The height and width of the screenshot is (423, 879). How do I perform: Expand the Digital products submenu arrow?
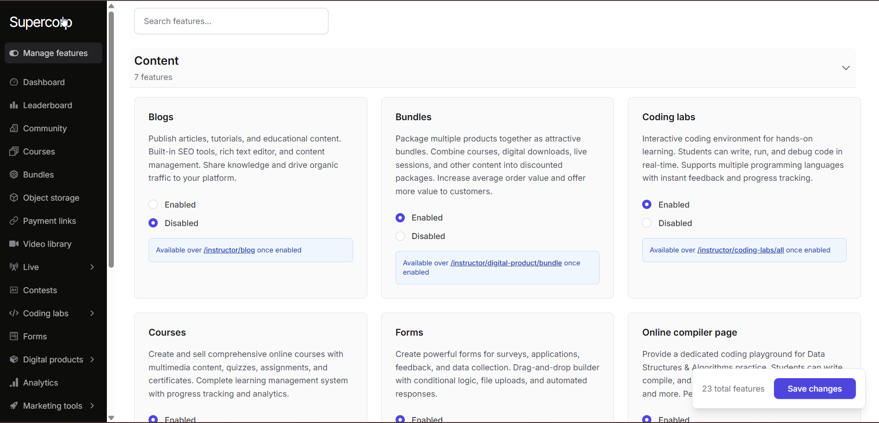tap(92, 360)
